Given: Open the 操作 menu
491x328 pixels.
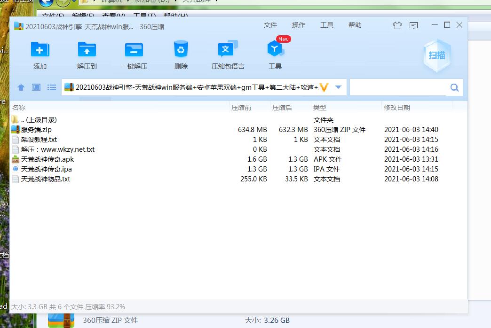Looking at the screenshot, I should tap(299, 25).
